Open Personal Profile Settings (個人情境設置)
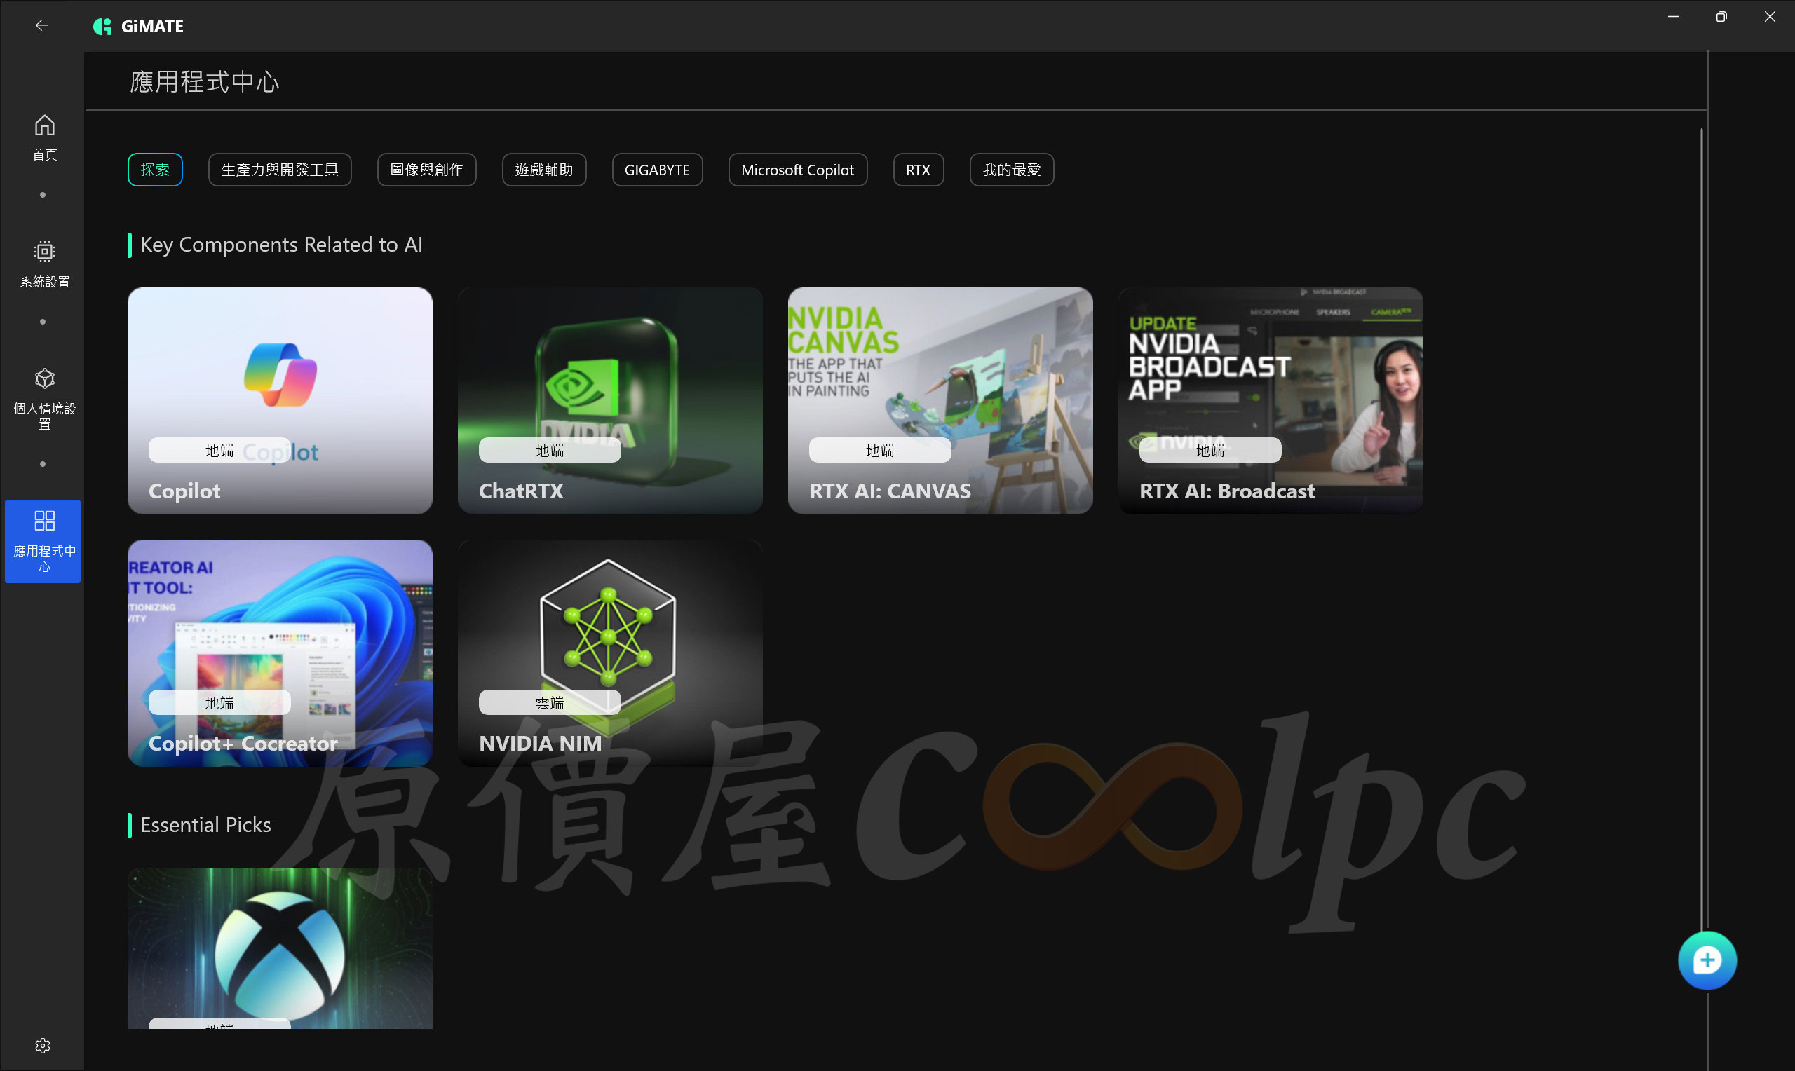Image resolution: width=1795 pixels, height=1071 pixels. point(44,398)
